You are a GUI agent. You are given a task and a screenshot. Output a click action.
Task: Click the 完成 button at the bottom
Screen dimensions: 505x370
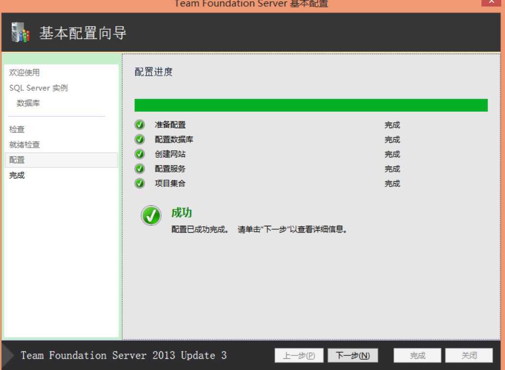(x=416, y=355)
